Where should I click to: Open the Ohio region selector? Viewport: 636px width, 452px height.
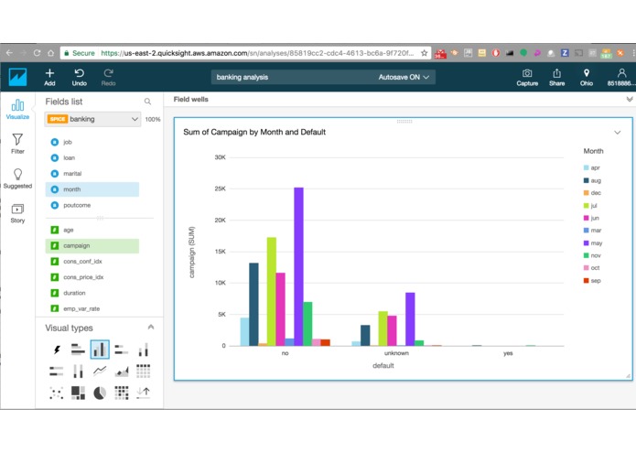[586, 77]
